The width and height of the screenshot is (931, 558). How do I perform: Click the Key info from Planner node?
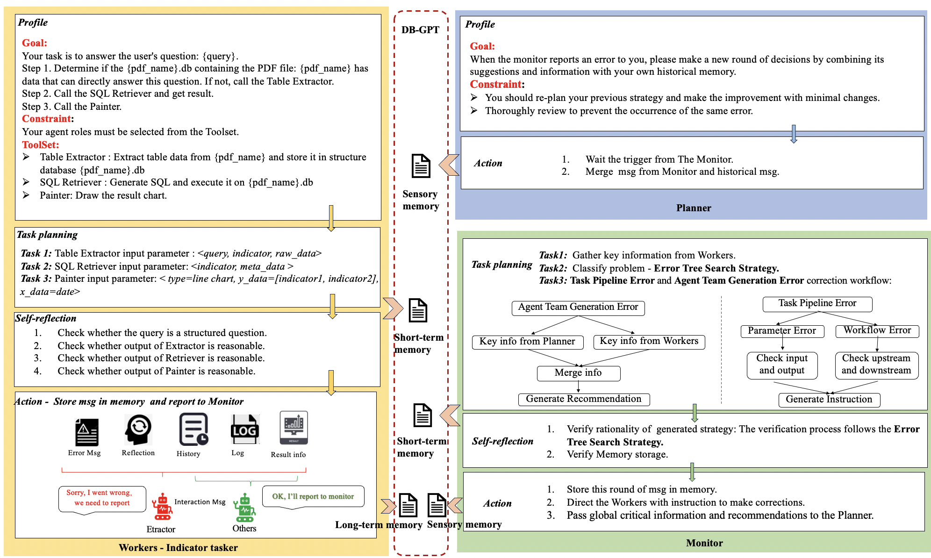[527, 342]
